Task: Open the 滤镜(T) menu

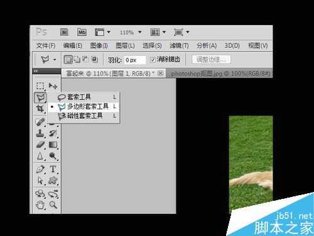Action: click(179, 45)
